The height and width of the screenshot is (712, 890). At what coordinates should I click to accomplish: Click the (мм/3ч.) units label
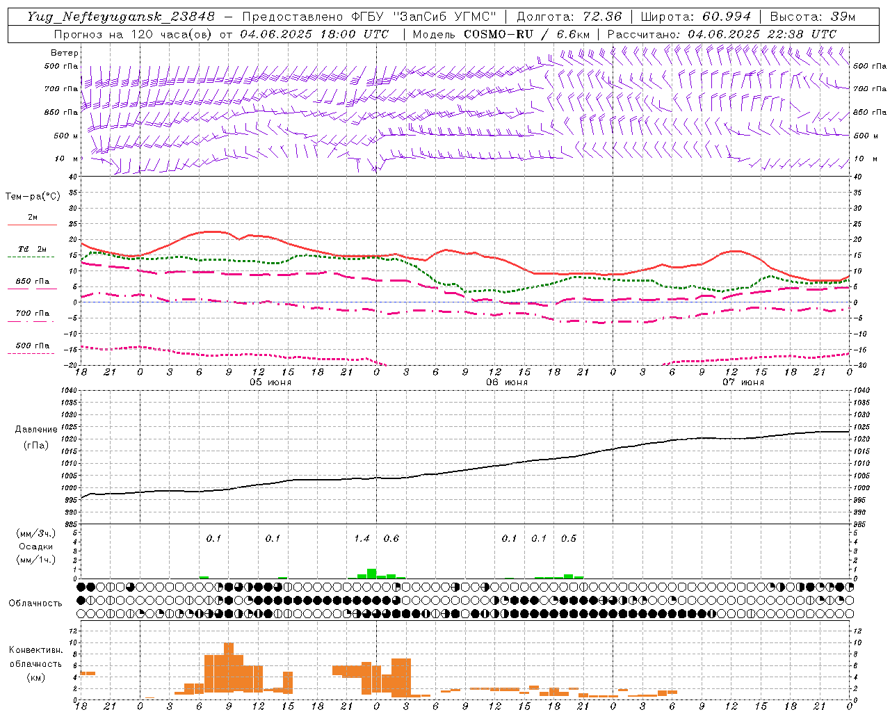tap(35, 533)
